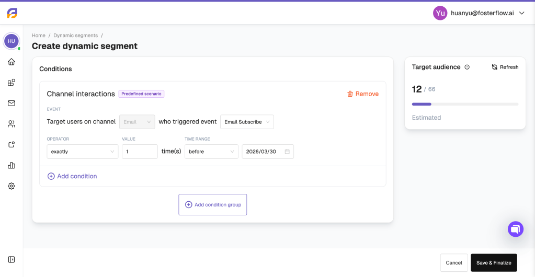The width and height of the screenshot is (535, 277).
Task: Open the blocks dashboard sidebar icon
Action: [12, 83]
